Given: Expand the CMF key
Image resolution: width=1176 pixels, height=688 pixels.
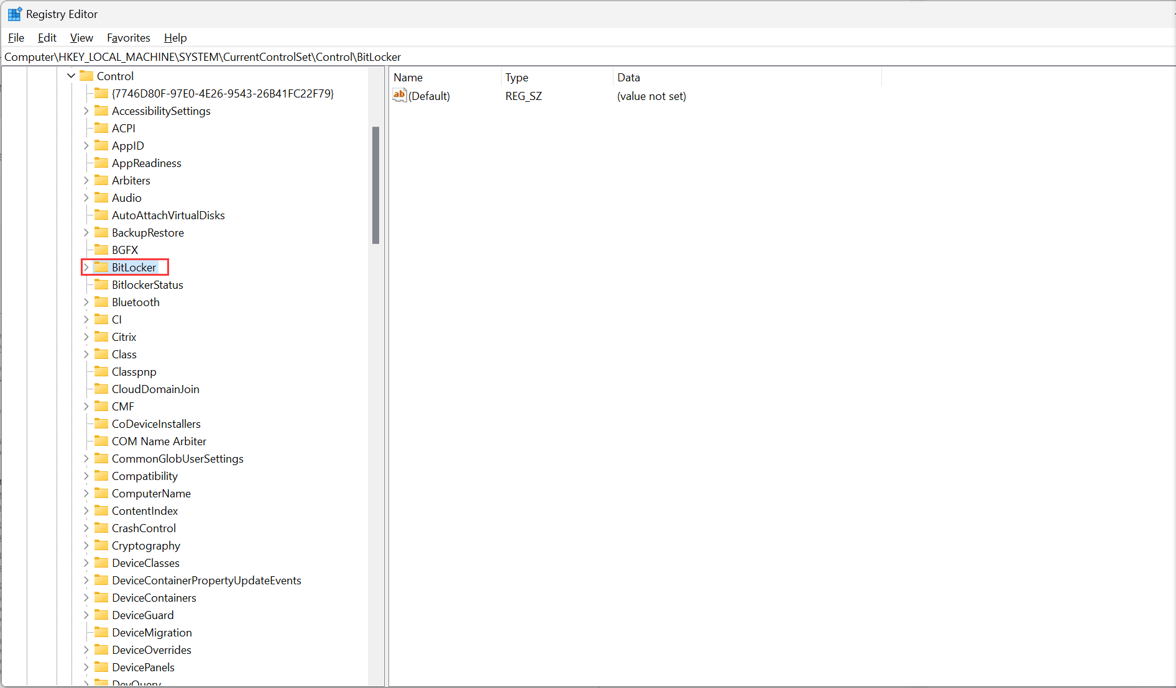Looking at the screenshot, I should coord(86,406).
